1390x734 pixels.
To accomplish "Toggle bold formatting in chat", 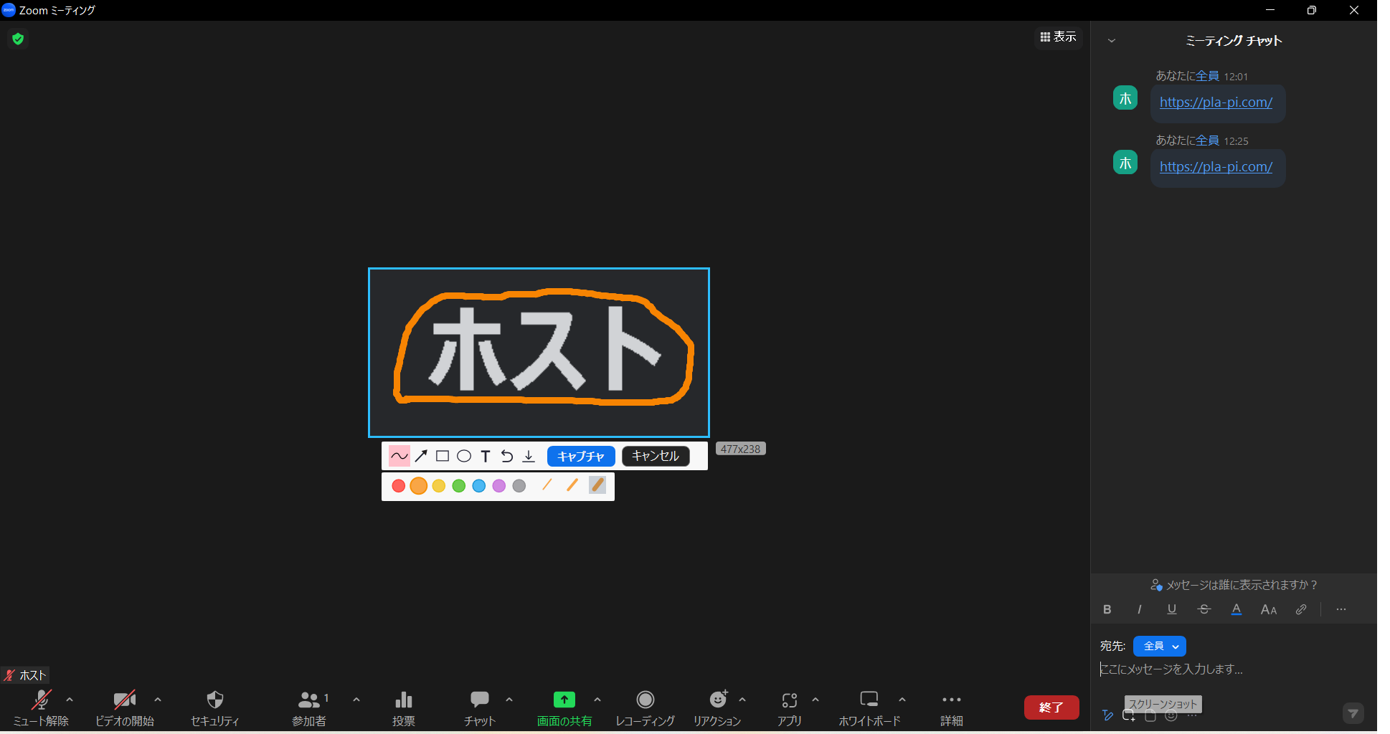I will [1107, 609].
